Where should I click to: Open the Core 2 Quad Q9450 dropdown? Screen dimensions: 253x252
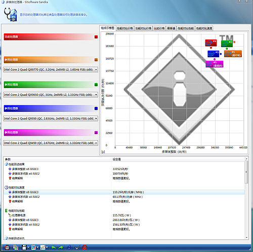pos(51,143)
